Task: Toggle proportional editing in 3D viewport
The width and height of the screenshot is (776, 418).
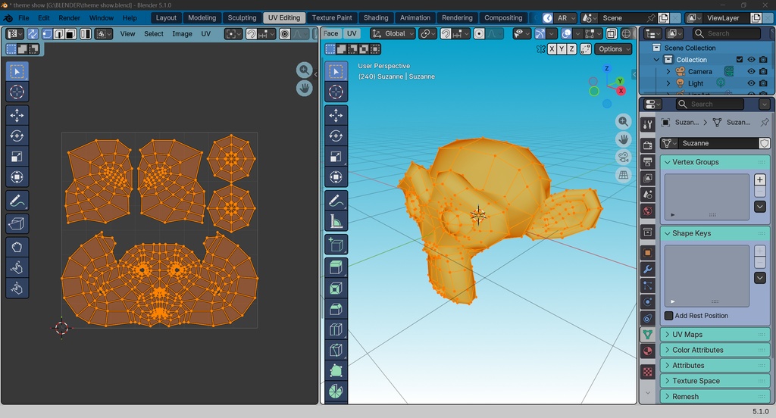Action: [x=479, y=33]
